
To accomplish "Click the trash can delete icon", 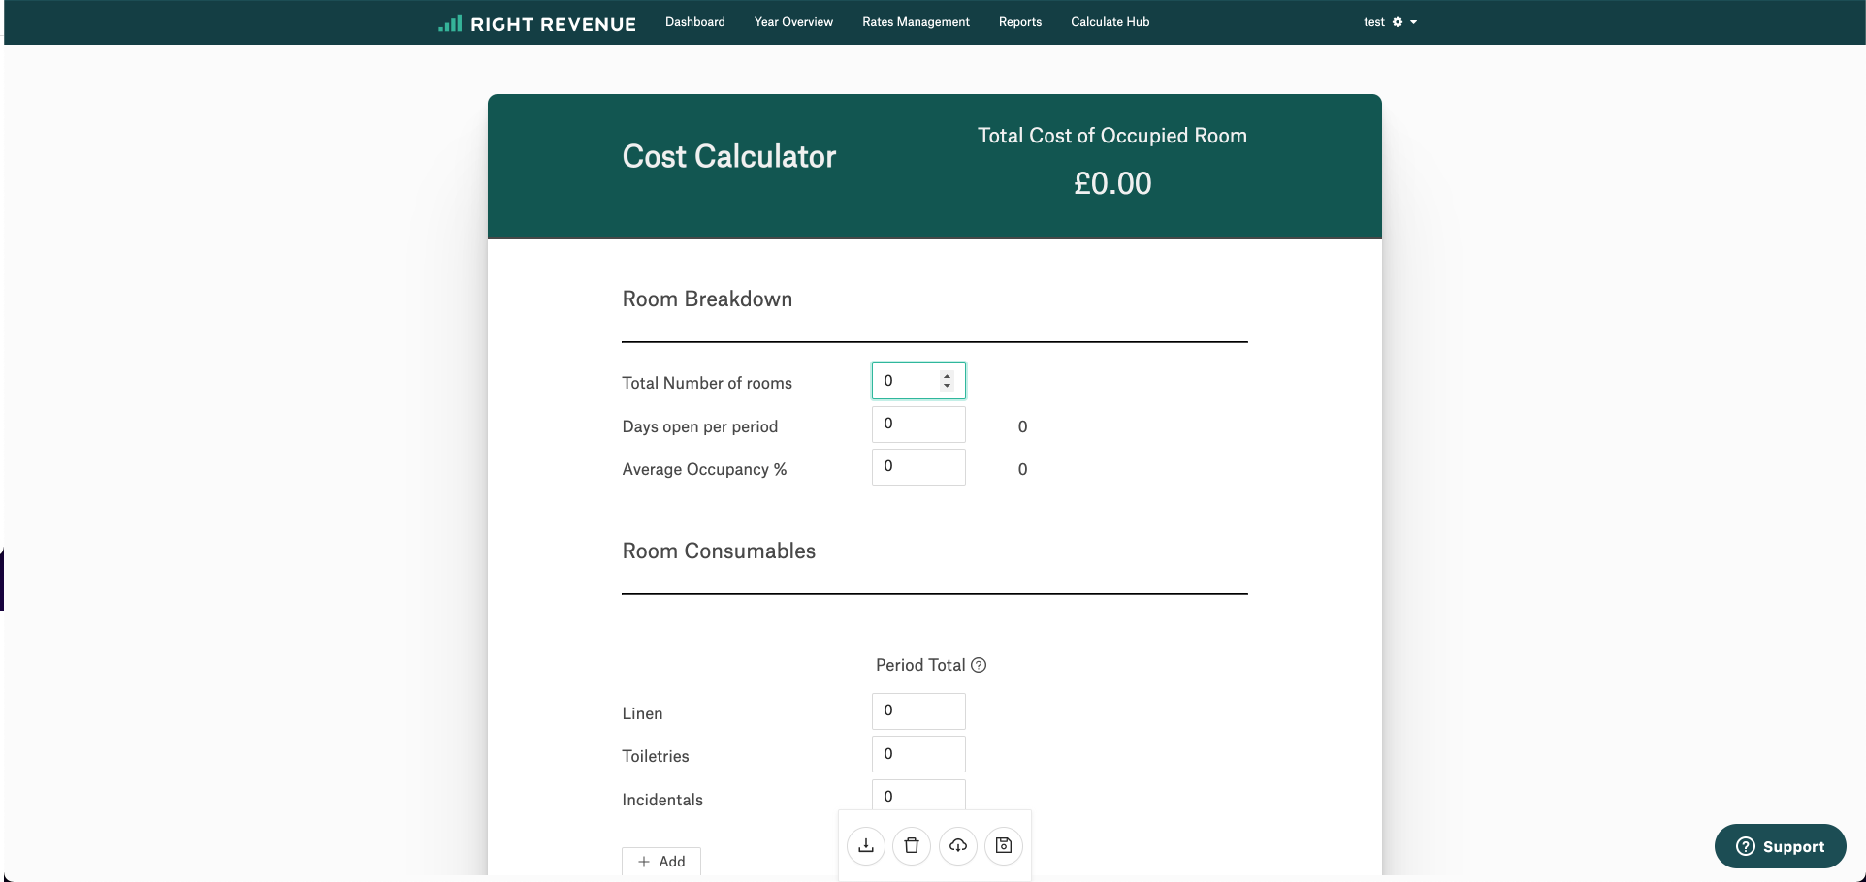I will tap(912, 845).
